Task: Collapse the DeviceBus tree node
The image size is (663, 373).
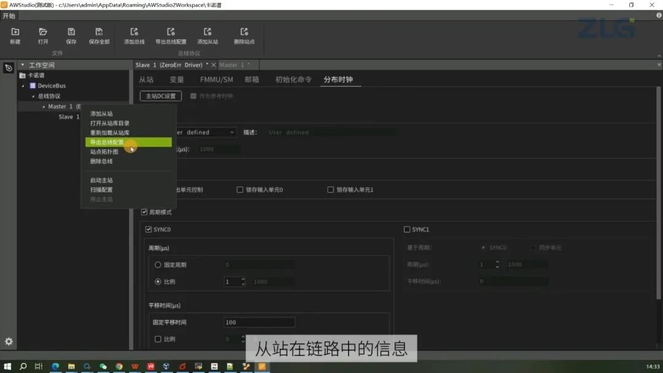Action: coord(23,86)
